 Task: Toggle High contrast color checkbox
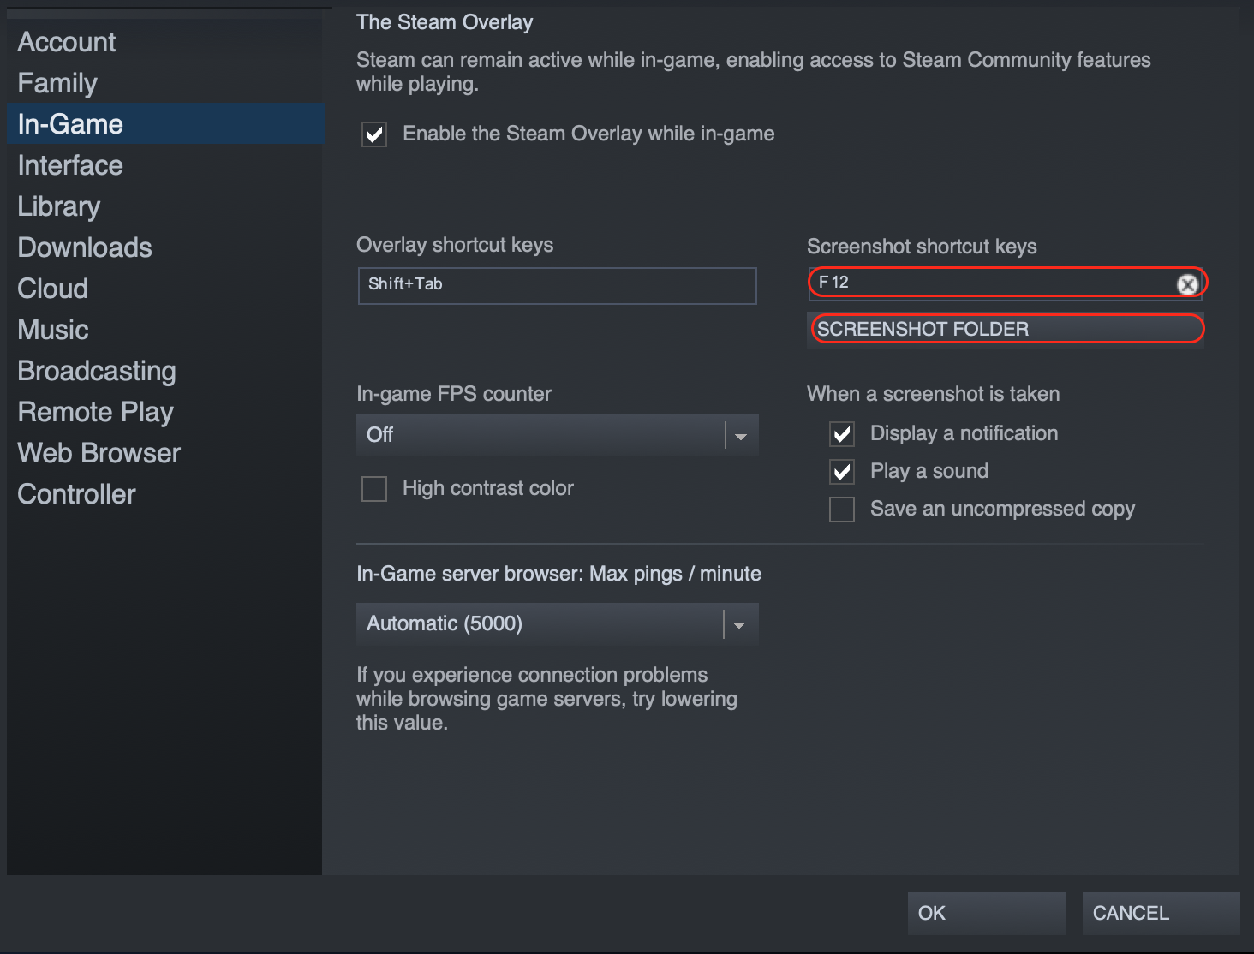374,489
